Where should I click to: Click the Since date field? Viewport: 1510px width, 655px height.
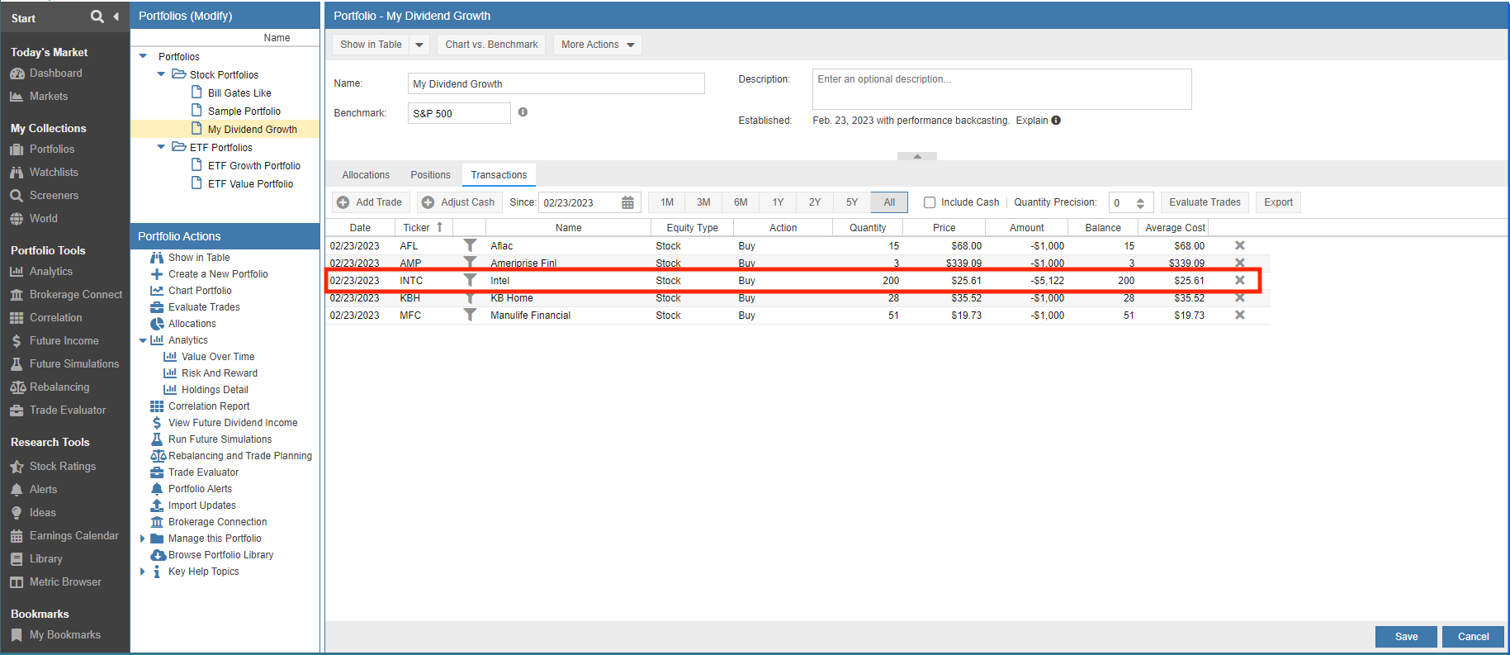click(580, 202)
